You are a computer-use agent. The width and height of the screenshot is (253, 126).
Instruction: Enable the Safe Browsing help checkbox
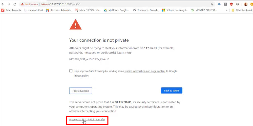[71, 71]
